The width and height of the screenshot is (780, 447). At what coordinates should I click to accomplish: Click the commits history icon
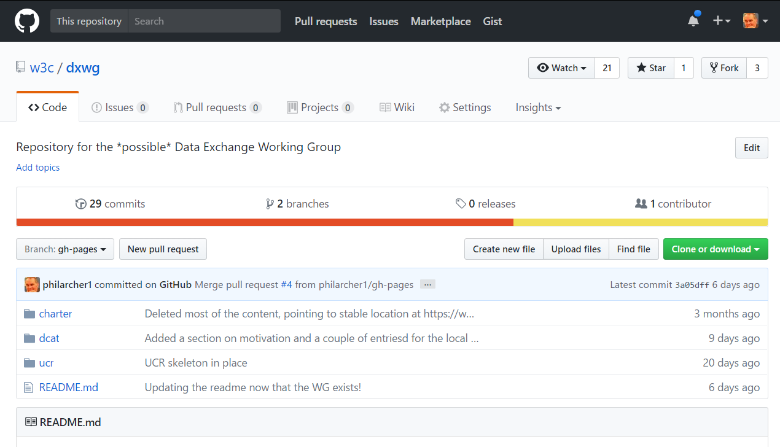(80, 204)
